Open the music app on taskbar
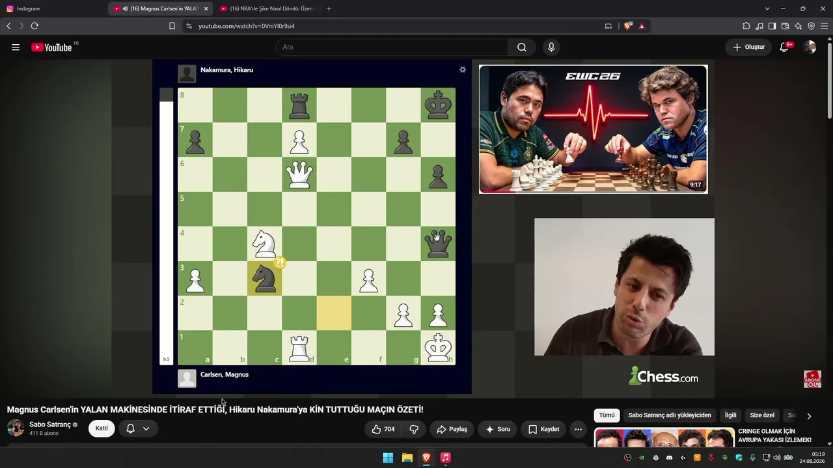 coord(445,458)
